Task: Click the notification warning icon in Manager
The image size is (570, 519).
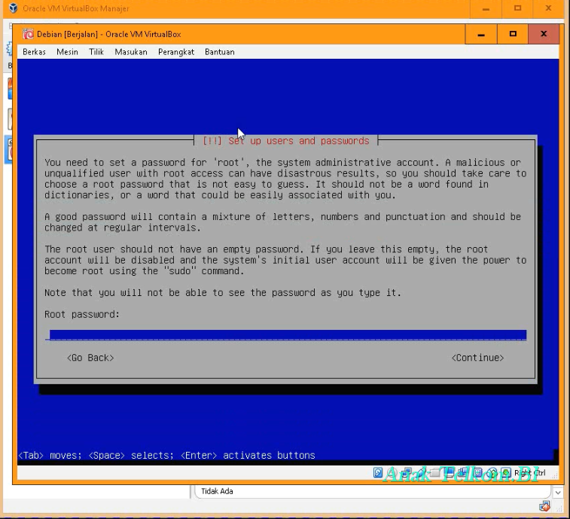Action: tap(545, 506)
